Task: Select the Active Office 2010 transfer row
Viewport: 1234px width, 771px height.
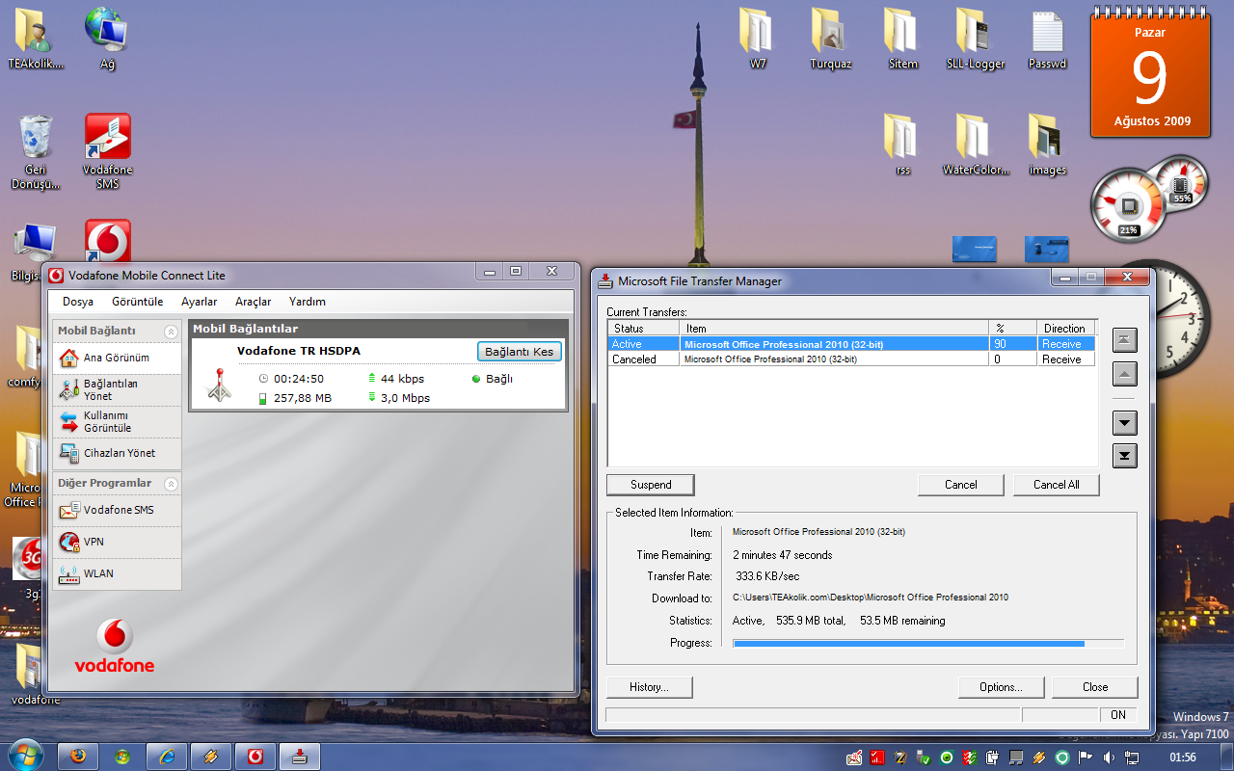Action: coord(851,344)
